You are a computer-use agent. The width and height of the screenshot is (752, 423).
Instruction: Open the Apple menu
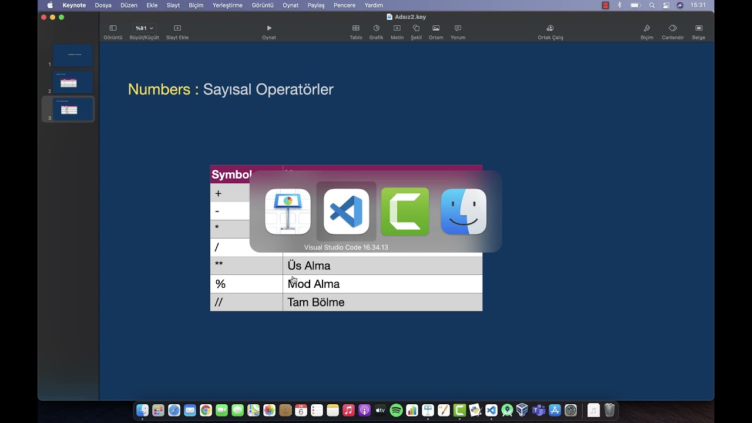coord(50,5)
